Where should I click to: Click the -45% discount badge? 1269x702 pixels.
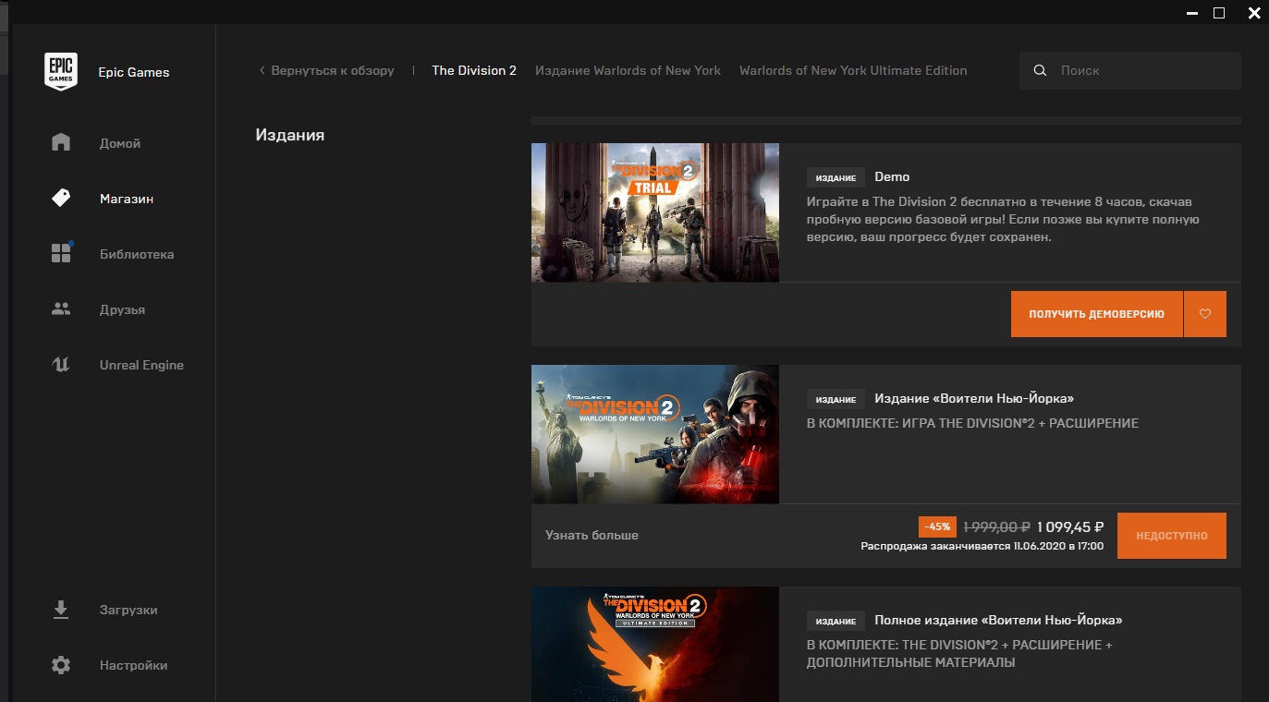point(937,526)
